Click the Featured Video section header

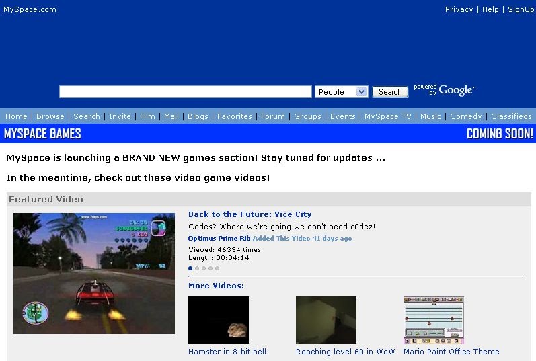(x=269, y=199)
